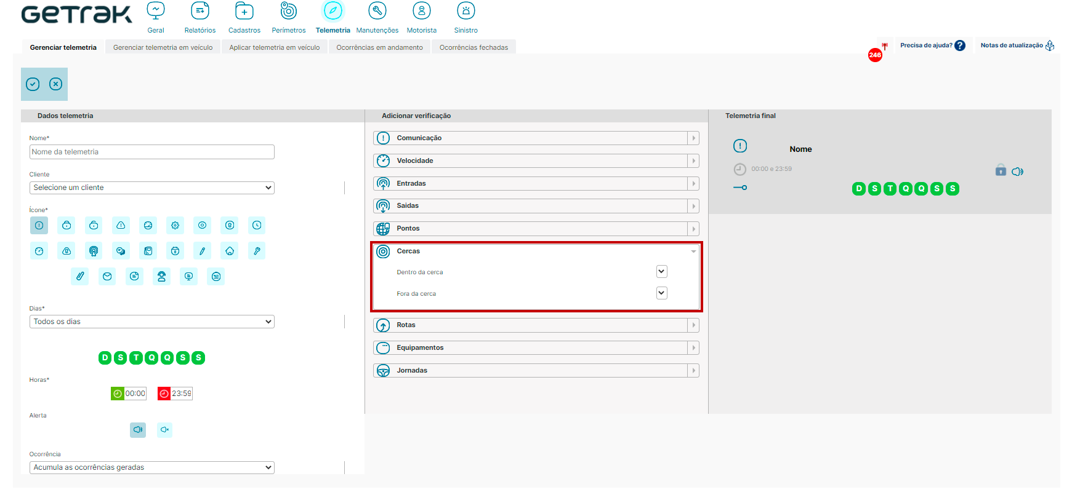
Task: Click green start time clock icon
Action: [x=117, y=394]
